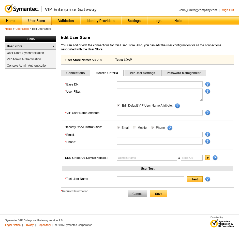
Task: Open help for the Email field
Action: coord(207,134)
